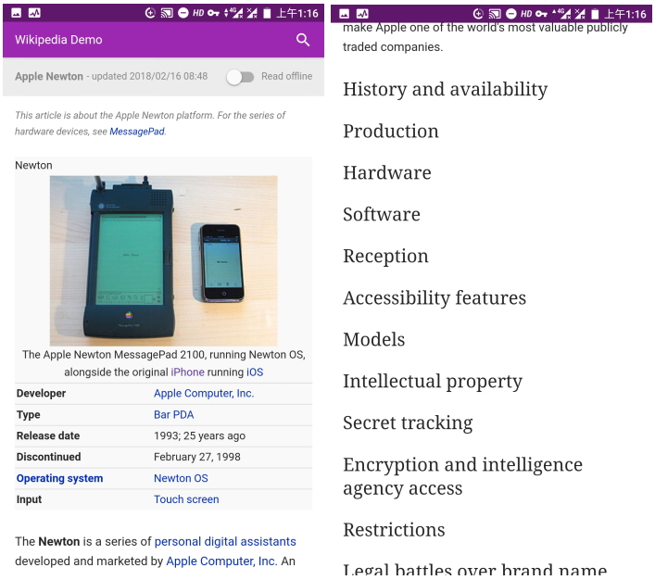The width and height of the screenshot is (655, 580).
Task: Tap the right phone's cast screen status icon
Action: (495, 14)
